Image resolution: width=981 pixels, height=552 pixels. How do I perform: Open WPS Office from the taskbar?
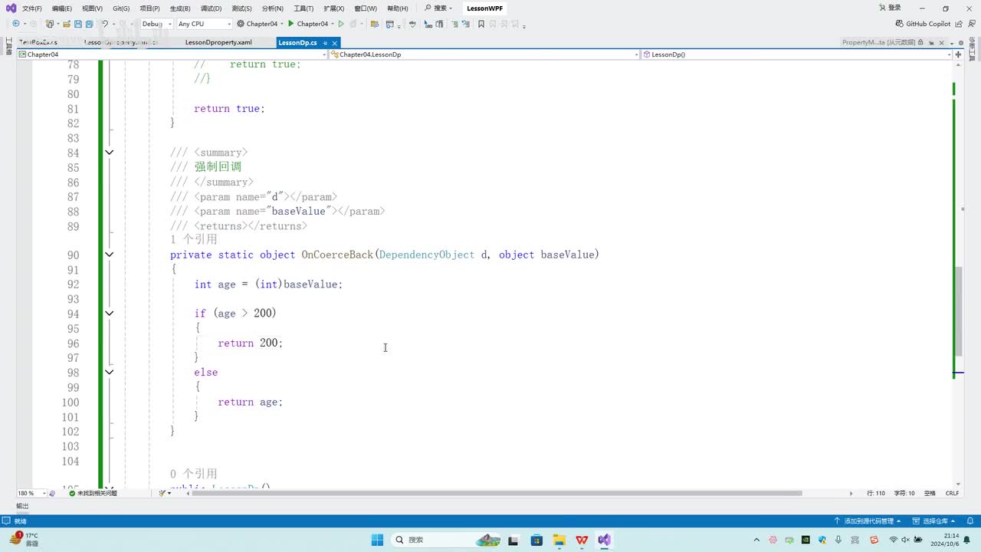[x=582, y=540]
